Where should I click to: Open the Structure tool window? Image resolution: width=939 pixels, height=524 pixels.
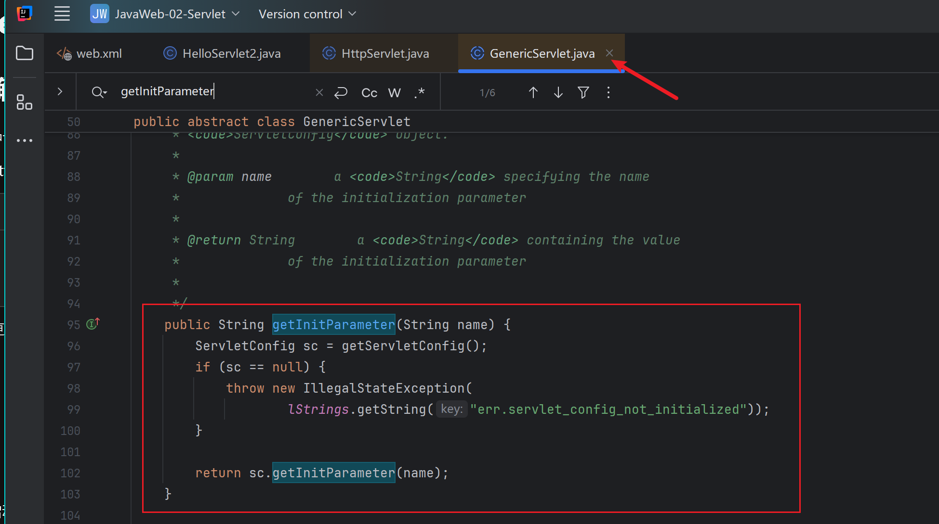(25, 102)
